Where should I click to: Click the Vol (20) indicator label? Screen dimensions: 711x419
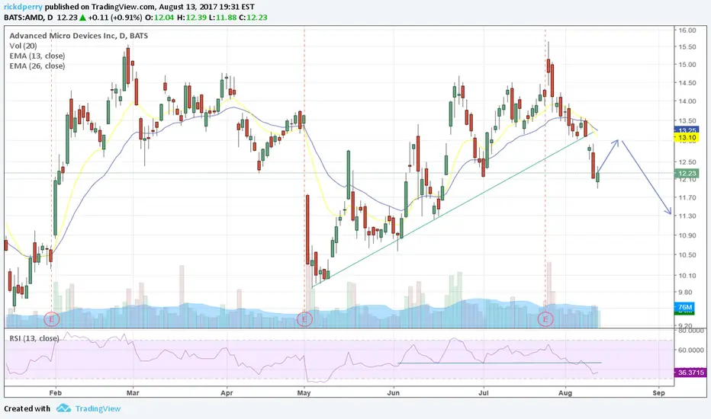pyautogui.click(x=23, y=46)
